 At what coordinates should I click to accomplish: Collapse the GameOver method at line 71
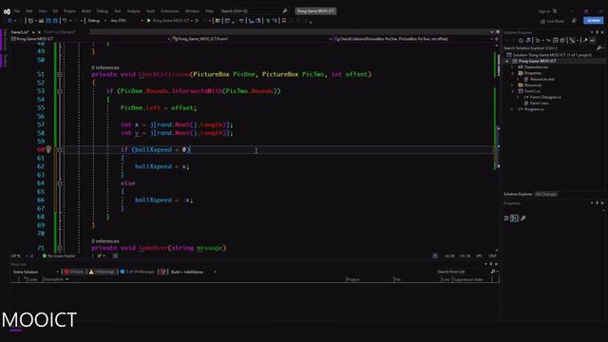point(59,248)
